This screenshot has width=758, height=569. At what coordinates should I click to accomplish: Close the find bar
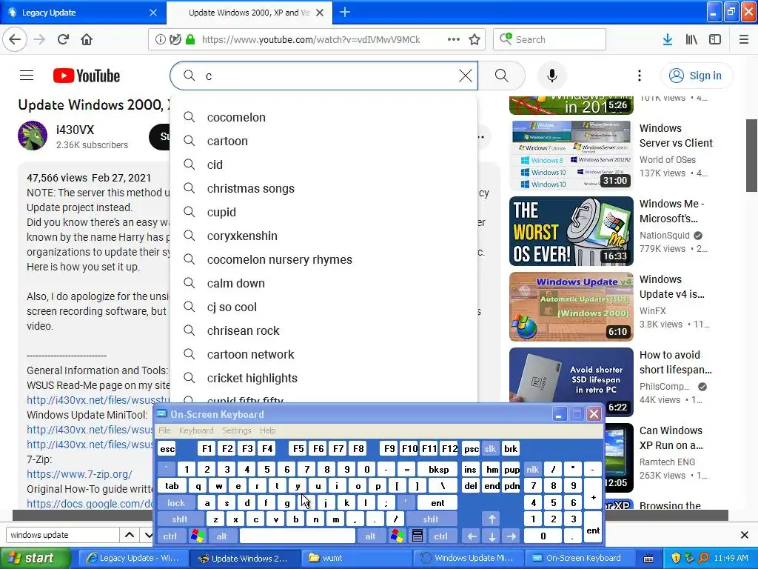tap(745, 535)
